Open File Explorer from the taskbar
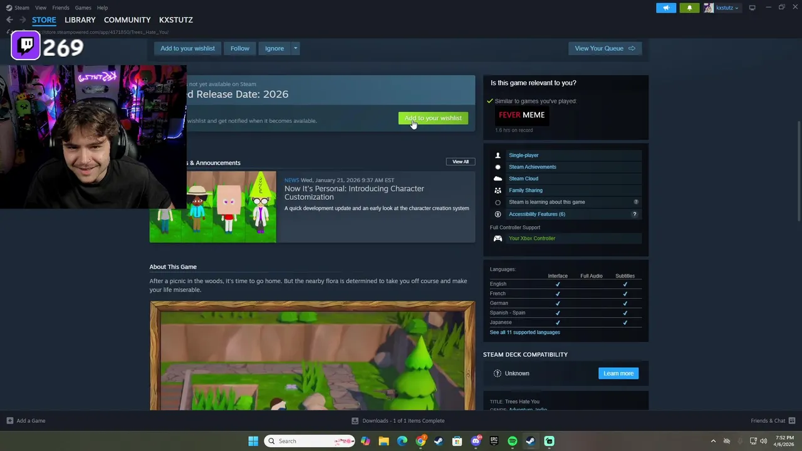 383,441
